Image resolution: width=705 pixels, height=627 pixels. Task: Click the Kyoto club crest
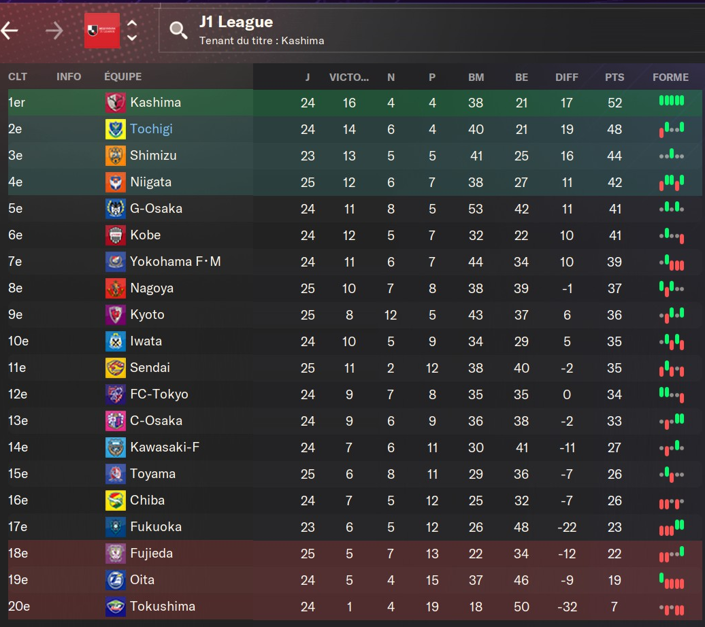[x=115, y=315]
